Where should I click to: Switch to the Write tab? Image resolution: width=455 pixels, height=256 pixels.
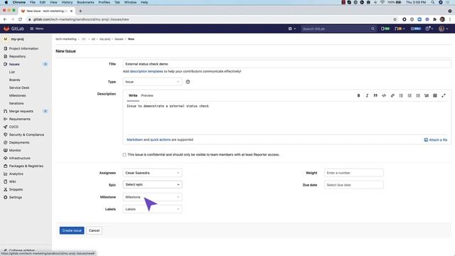pos(133,95)
